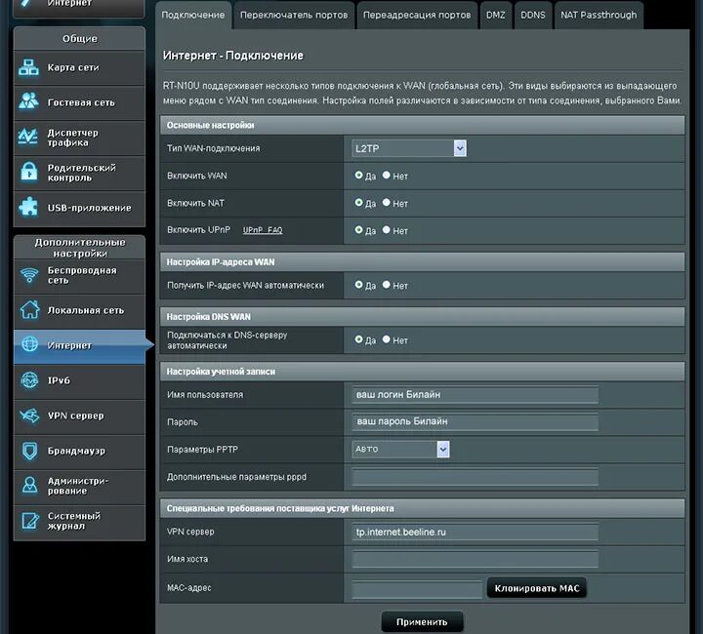Click the Клонировать MAC button
703x634 pixels.
coord(537,588)
